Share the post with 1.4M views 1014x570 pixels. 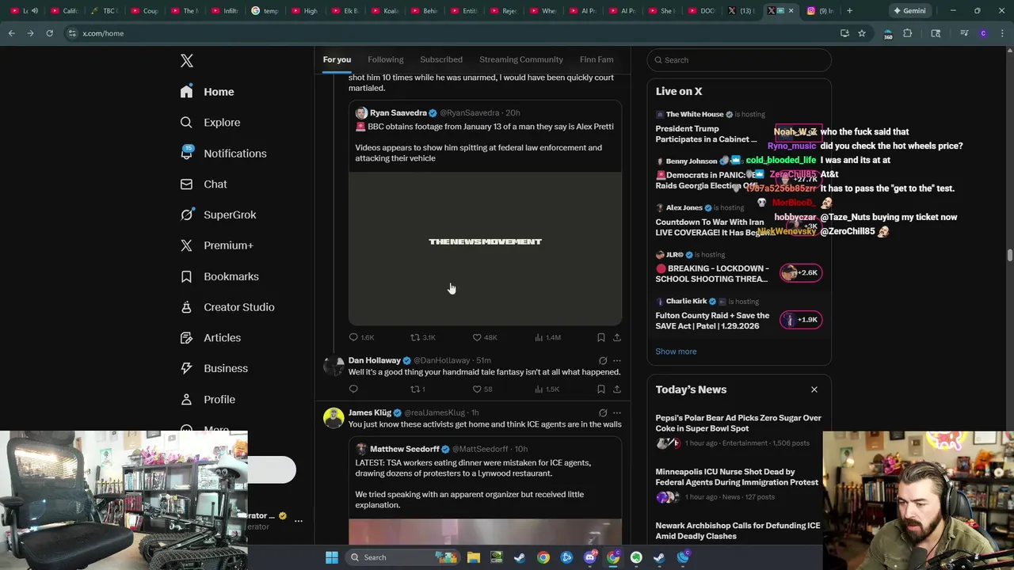[617, 337]
